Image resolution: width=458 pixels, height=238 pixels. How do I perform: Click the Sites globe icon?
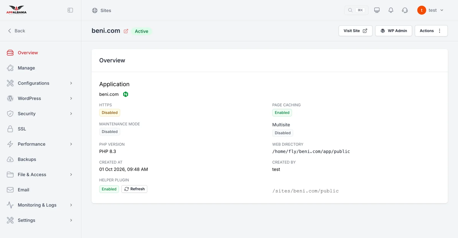(x=95, y=11)
